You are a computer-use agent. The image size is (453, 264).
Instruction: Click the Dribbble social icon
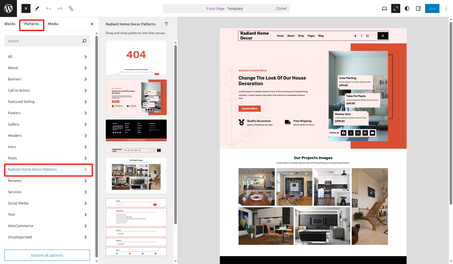point(365,133)
